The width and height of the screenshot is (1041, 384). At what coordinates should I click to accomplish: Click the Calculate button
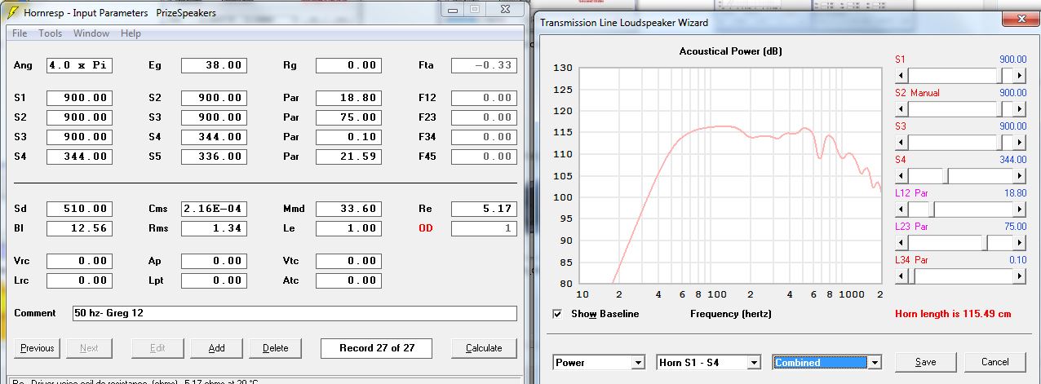coord(484,348)
